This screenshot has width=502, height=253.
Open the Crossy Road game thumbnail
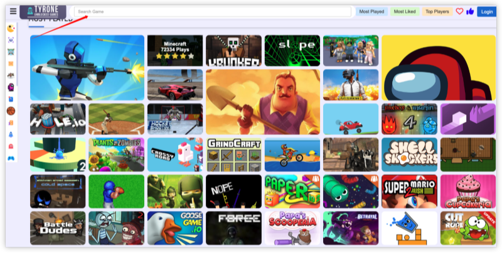[175, 154]
